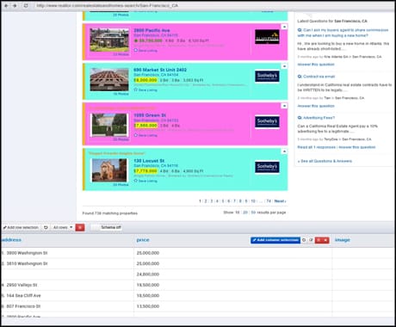The image size is (396, 327).
Task: Click the edit icon in price column controls
Action: coord(311,240)
